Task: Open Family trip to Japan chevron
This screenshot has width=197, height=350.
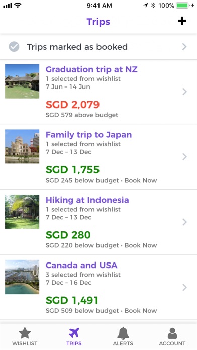Action: [184, 157]
